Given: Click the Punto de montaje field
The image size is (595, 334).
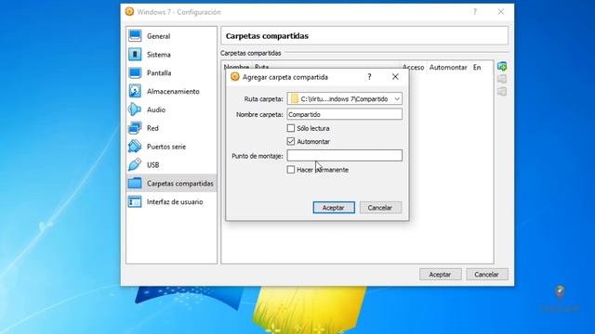Looking at the screenshot, I should point(345,156).
